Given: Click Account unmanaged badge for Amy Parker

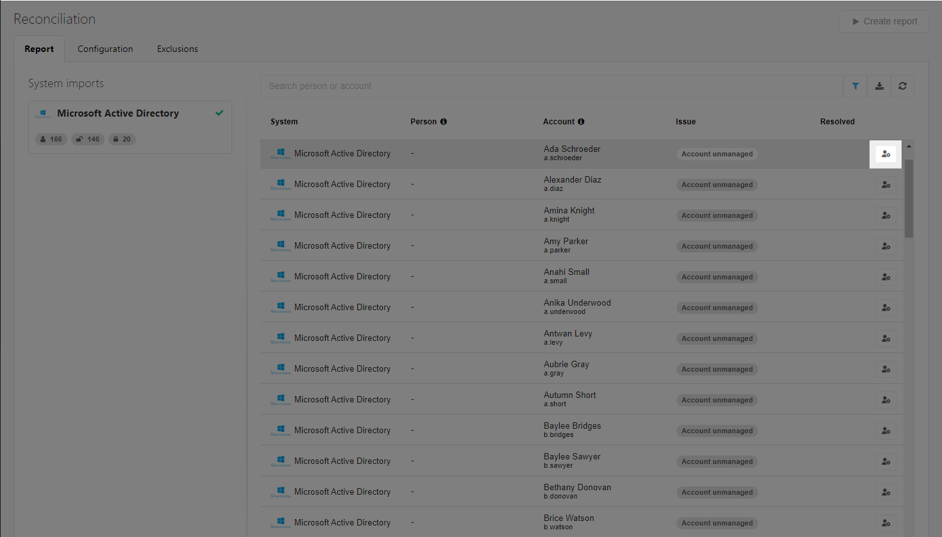Looking at the screenshot, I should pos(717,246).
